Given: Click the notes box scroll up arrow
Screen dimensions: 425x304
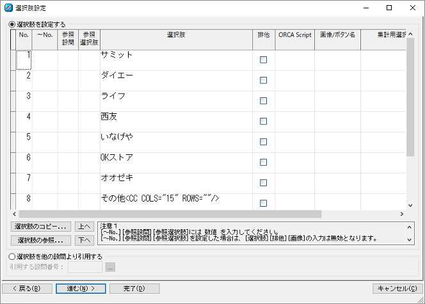Looking at the screenshot, I should (410, 227).
